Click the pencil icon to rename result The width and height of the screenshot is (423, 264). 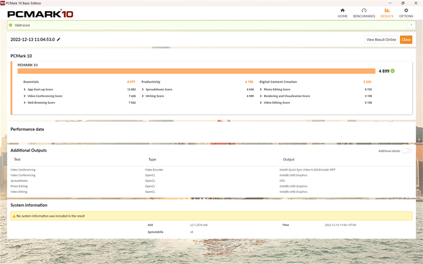point(59,39)
